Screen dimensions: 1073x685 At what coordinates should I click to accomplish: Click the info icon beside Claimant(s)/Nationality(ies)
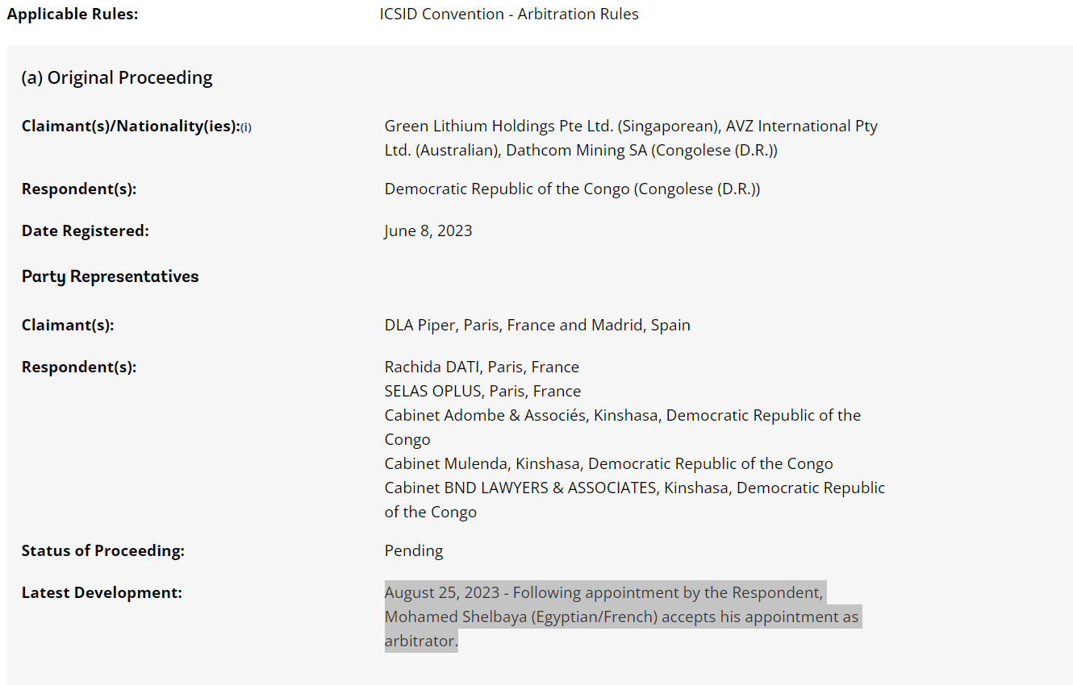[246, 127]
